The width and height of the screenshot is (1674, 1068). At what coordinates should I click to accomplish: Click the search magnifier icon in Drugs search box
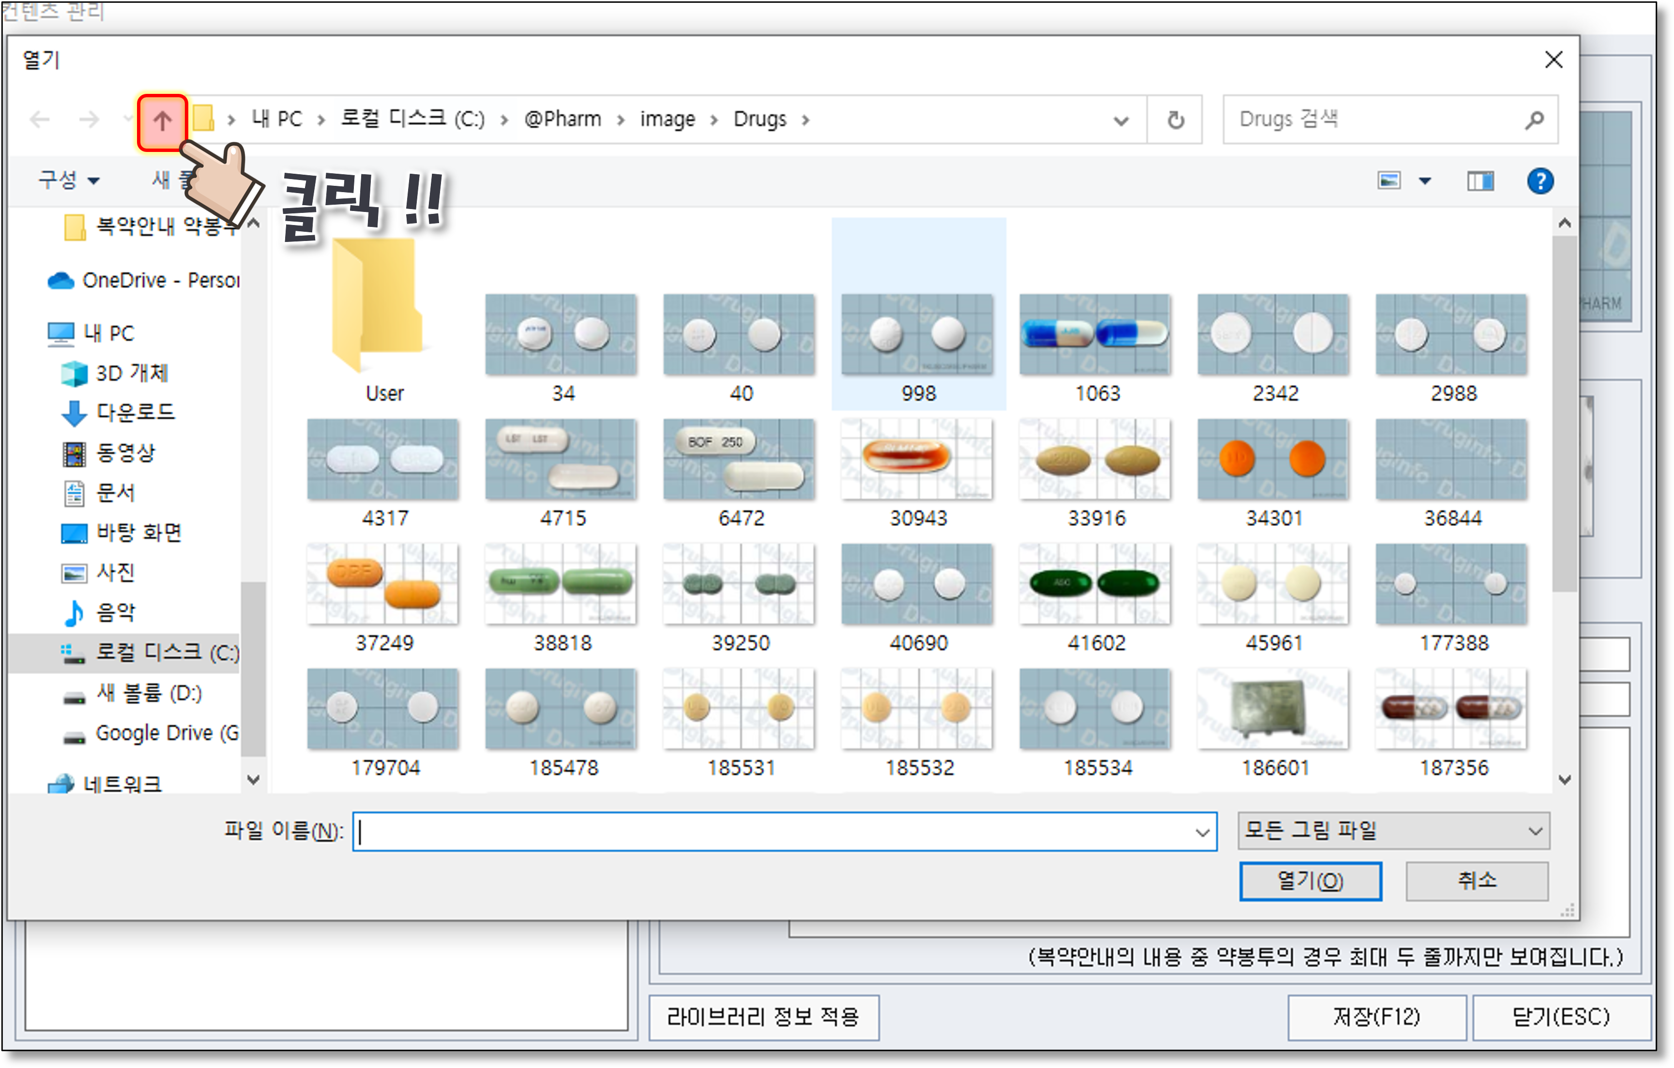[x=1534, y=120]
